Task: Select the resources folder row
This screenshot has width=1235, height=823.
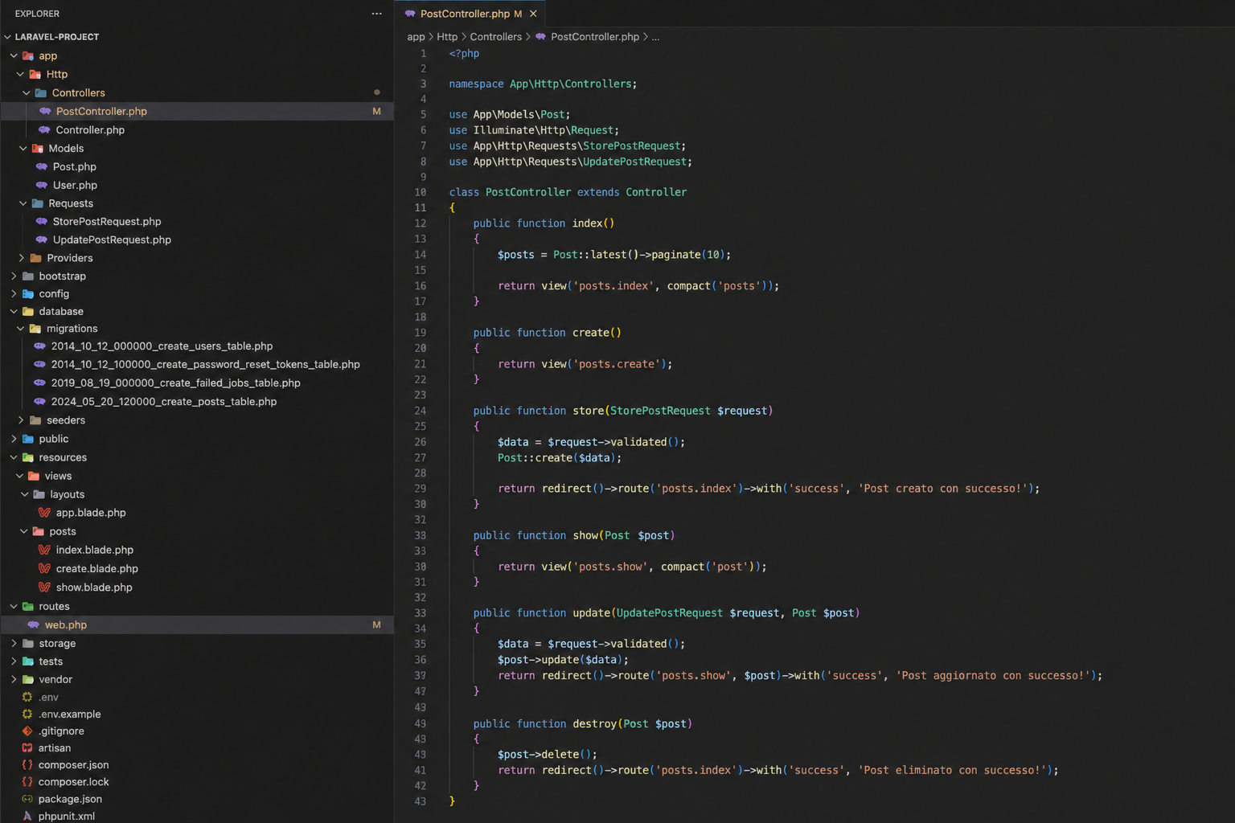Action: 197,457
